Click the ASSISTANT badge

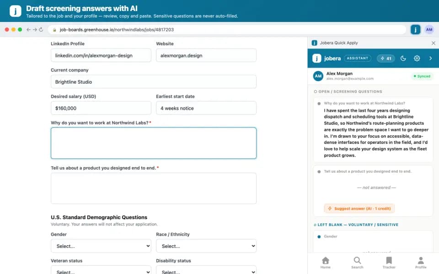point(357,58)
